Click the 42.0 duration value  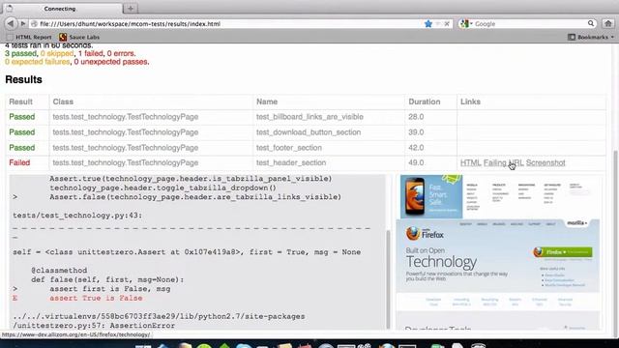pyautogui.click(x=416, y=148)
